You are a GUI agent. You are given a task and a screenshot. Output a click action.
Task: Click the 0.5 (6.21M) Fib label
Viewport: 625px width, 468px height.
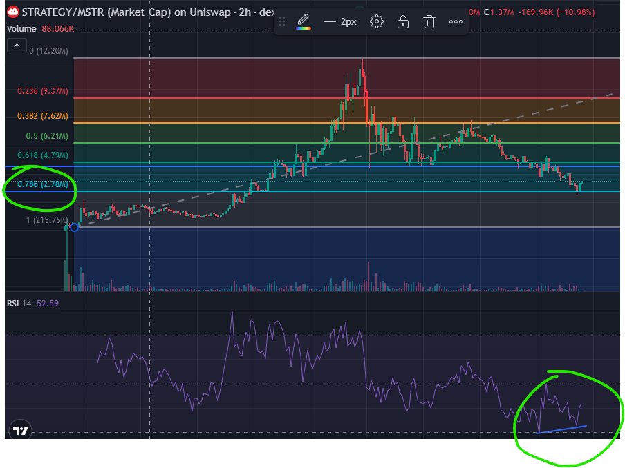(46, 136)
